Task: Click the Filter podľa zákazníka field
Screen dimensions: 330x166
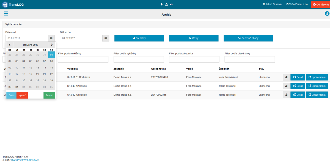Action: tap(194, 59)
